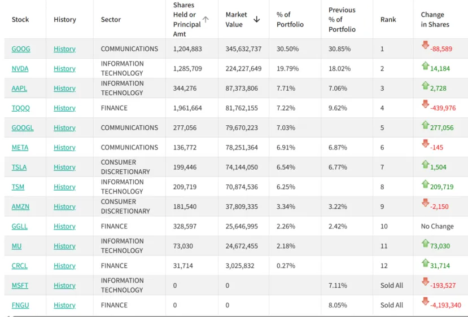Select the Sector column header

coord(111,20)
